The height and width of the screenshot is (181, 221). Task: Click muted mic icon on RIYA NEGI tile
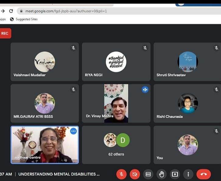(x=145, y=48)
